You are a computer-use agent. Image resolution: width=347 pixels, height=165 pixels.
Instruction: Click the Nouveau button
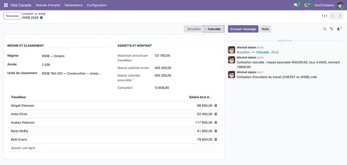pos(13,16)
